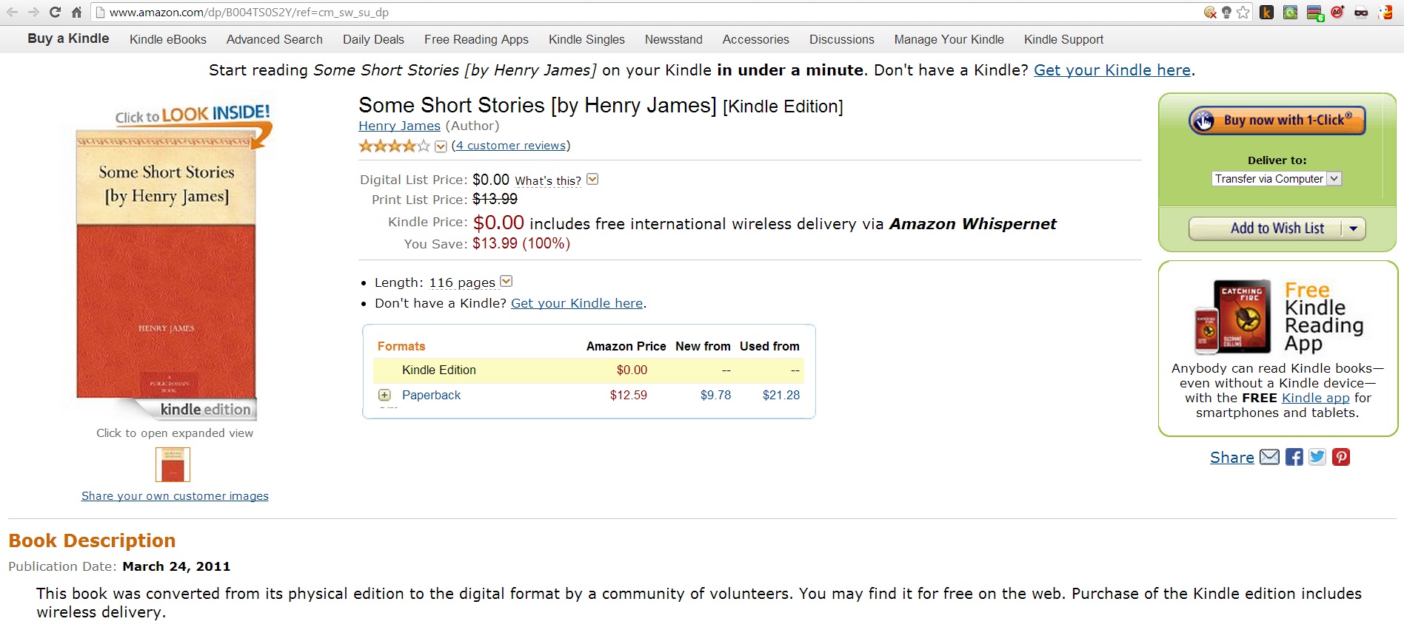
Task: Go back with the browser back arrow
Action: pos(12,12)
